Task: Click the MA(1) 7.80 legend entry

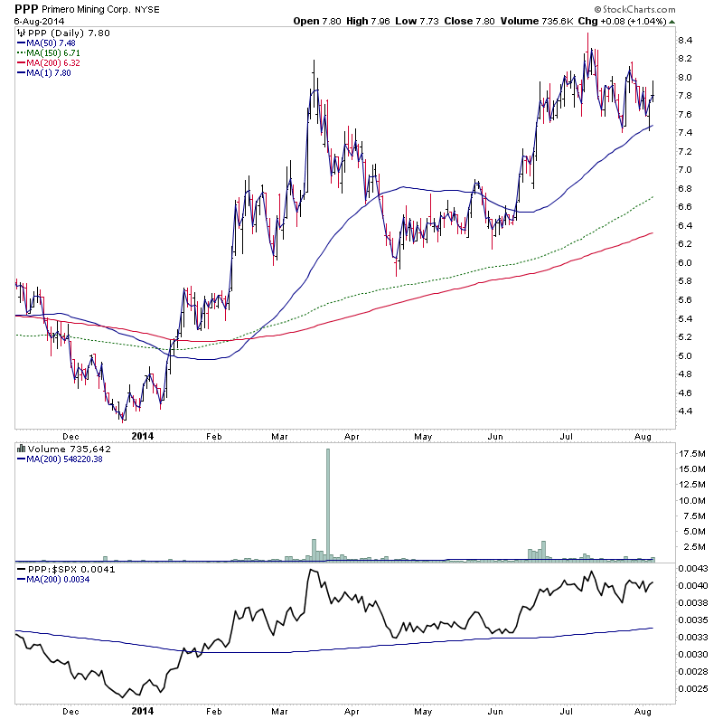Action: 49,73
